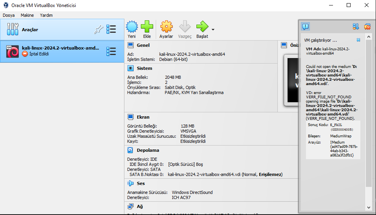Open the dropdown arrow beside Başlat
376x215 pixels.
[213, 30]
